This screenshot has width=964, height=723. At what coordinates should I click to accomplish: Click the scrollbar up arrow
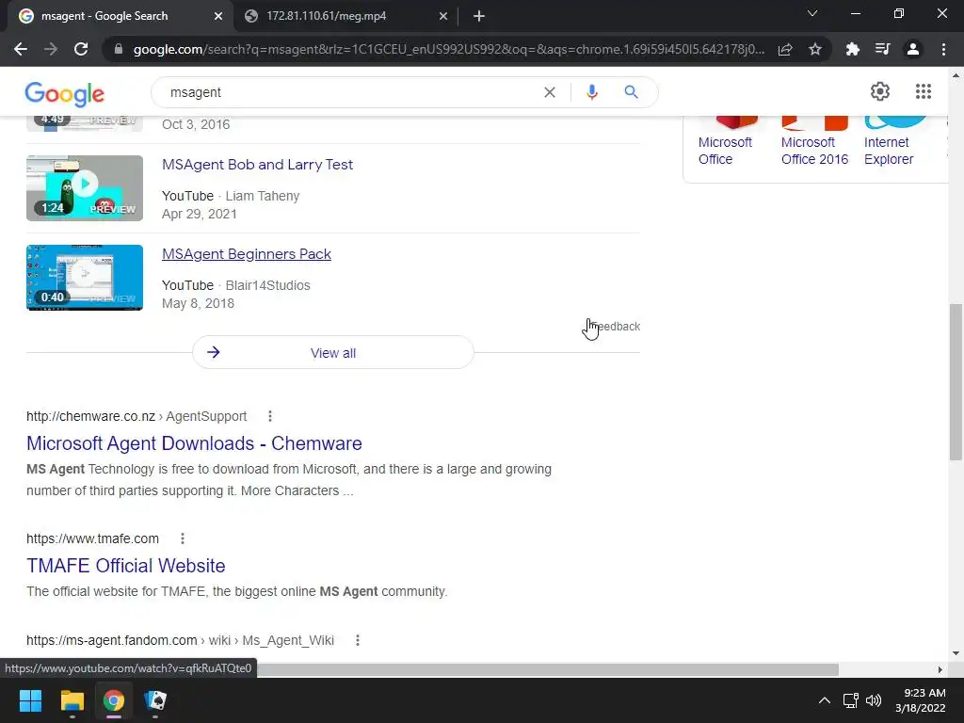click(956, 75)
